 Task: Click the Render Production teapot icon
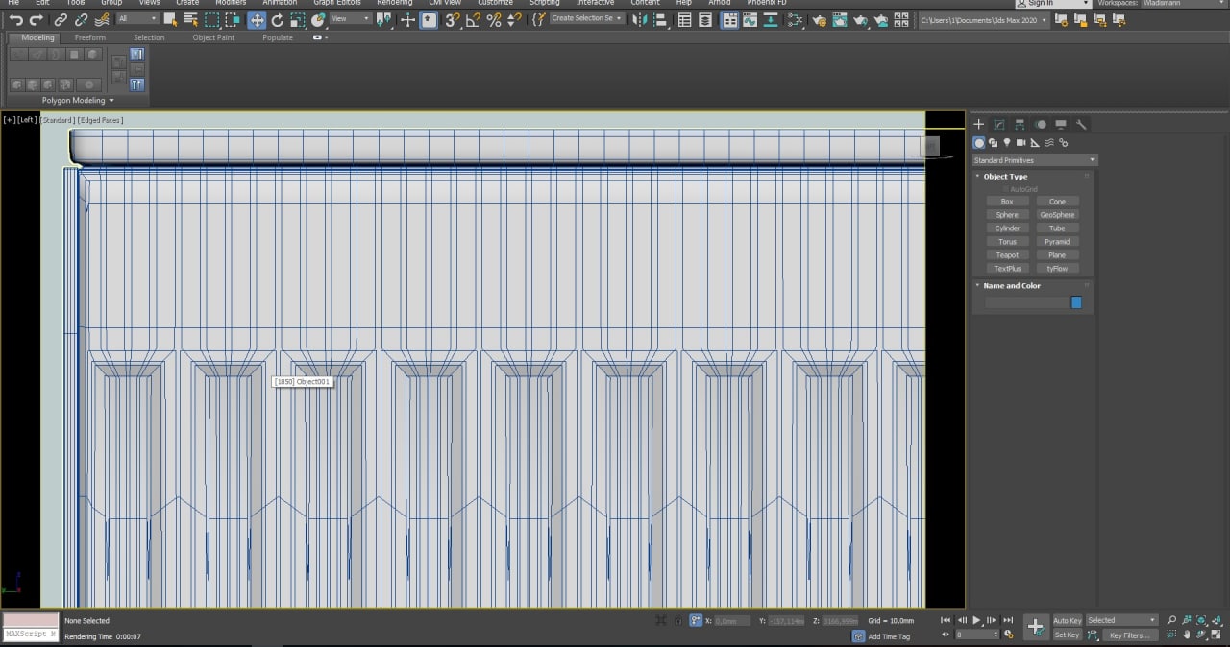coord(861,20)
